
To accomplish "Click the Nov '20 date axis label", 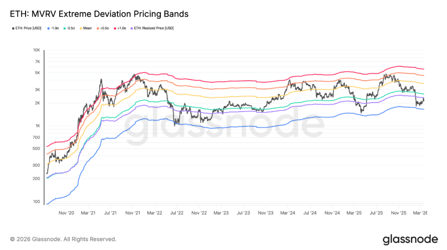I will (66, 212).
